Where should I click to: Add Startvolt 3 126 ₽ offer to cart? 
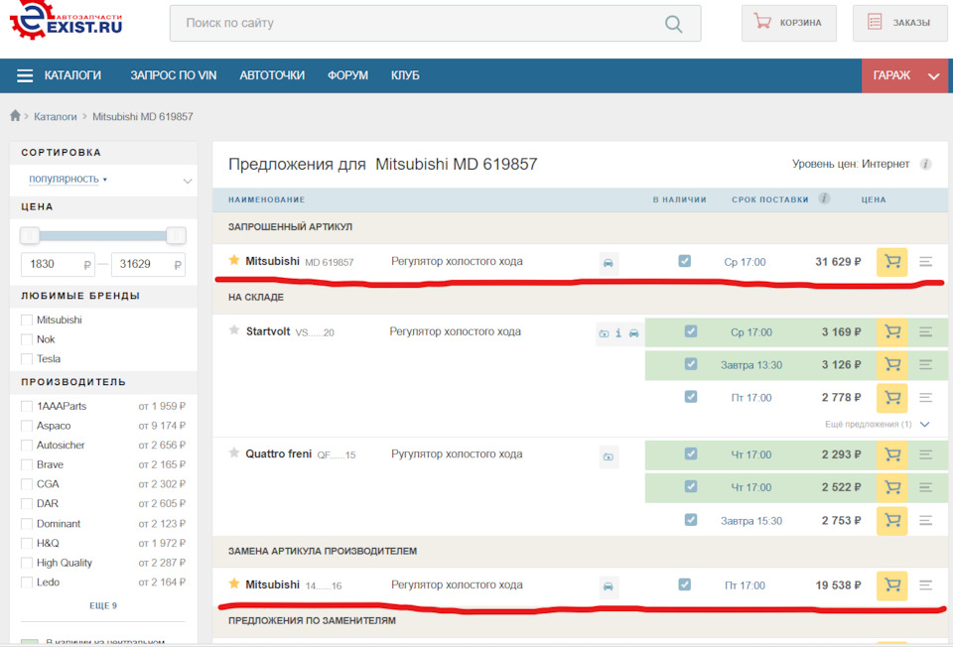(x=891, y=364)
